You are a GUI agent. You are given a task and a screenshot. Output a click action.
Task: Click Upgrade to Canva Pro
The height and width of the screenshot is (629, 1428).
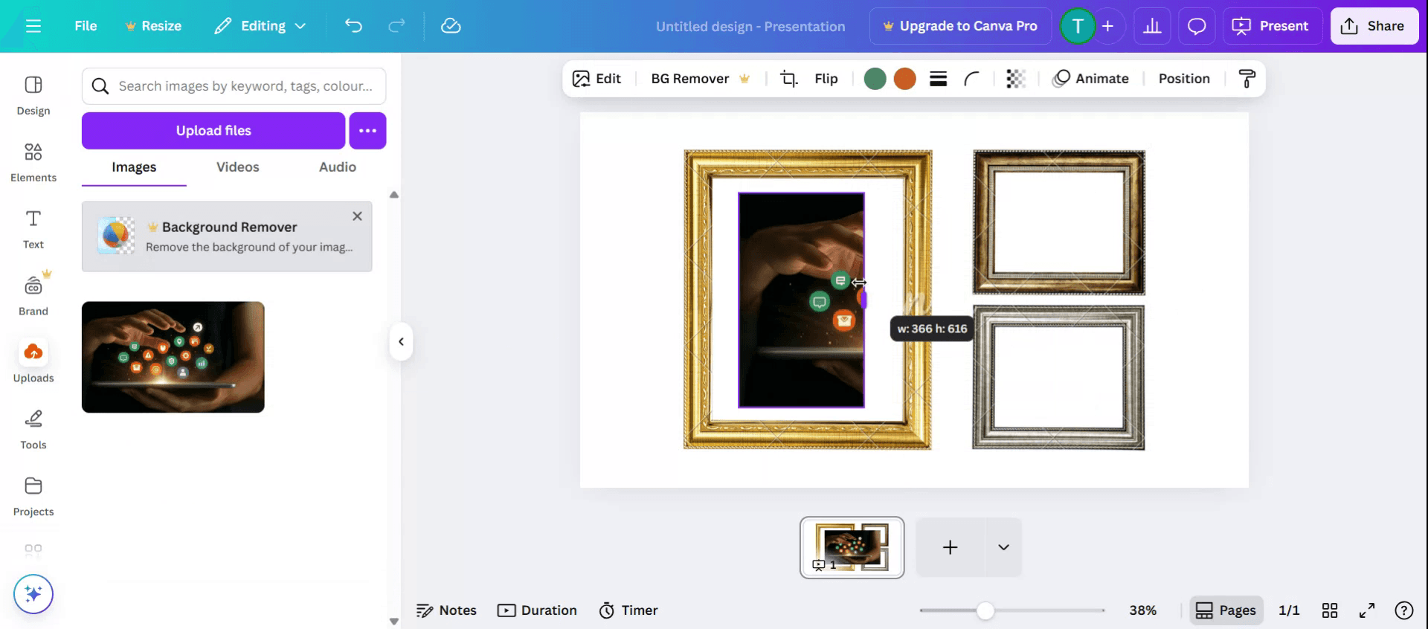960,26
